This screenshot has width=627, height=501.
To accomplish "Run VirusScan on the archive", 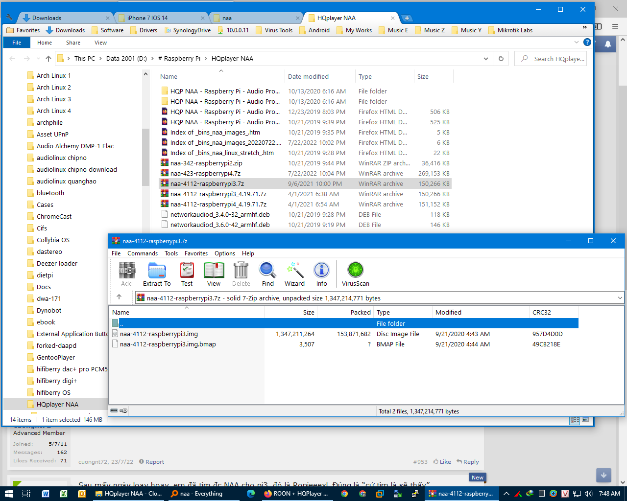I will 355,274.
